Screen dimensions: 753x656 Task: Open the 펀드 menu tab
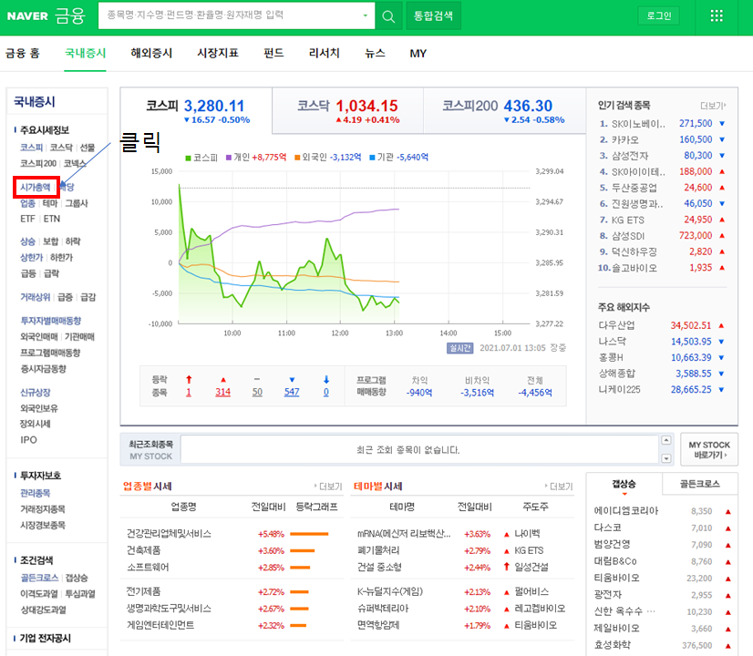coord(273,53)
